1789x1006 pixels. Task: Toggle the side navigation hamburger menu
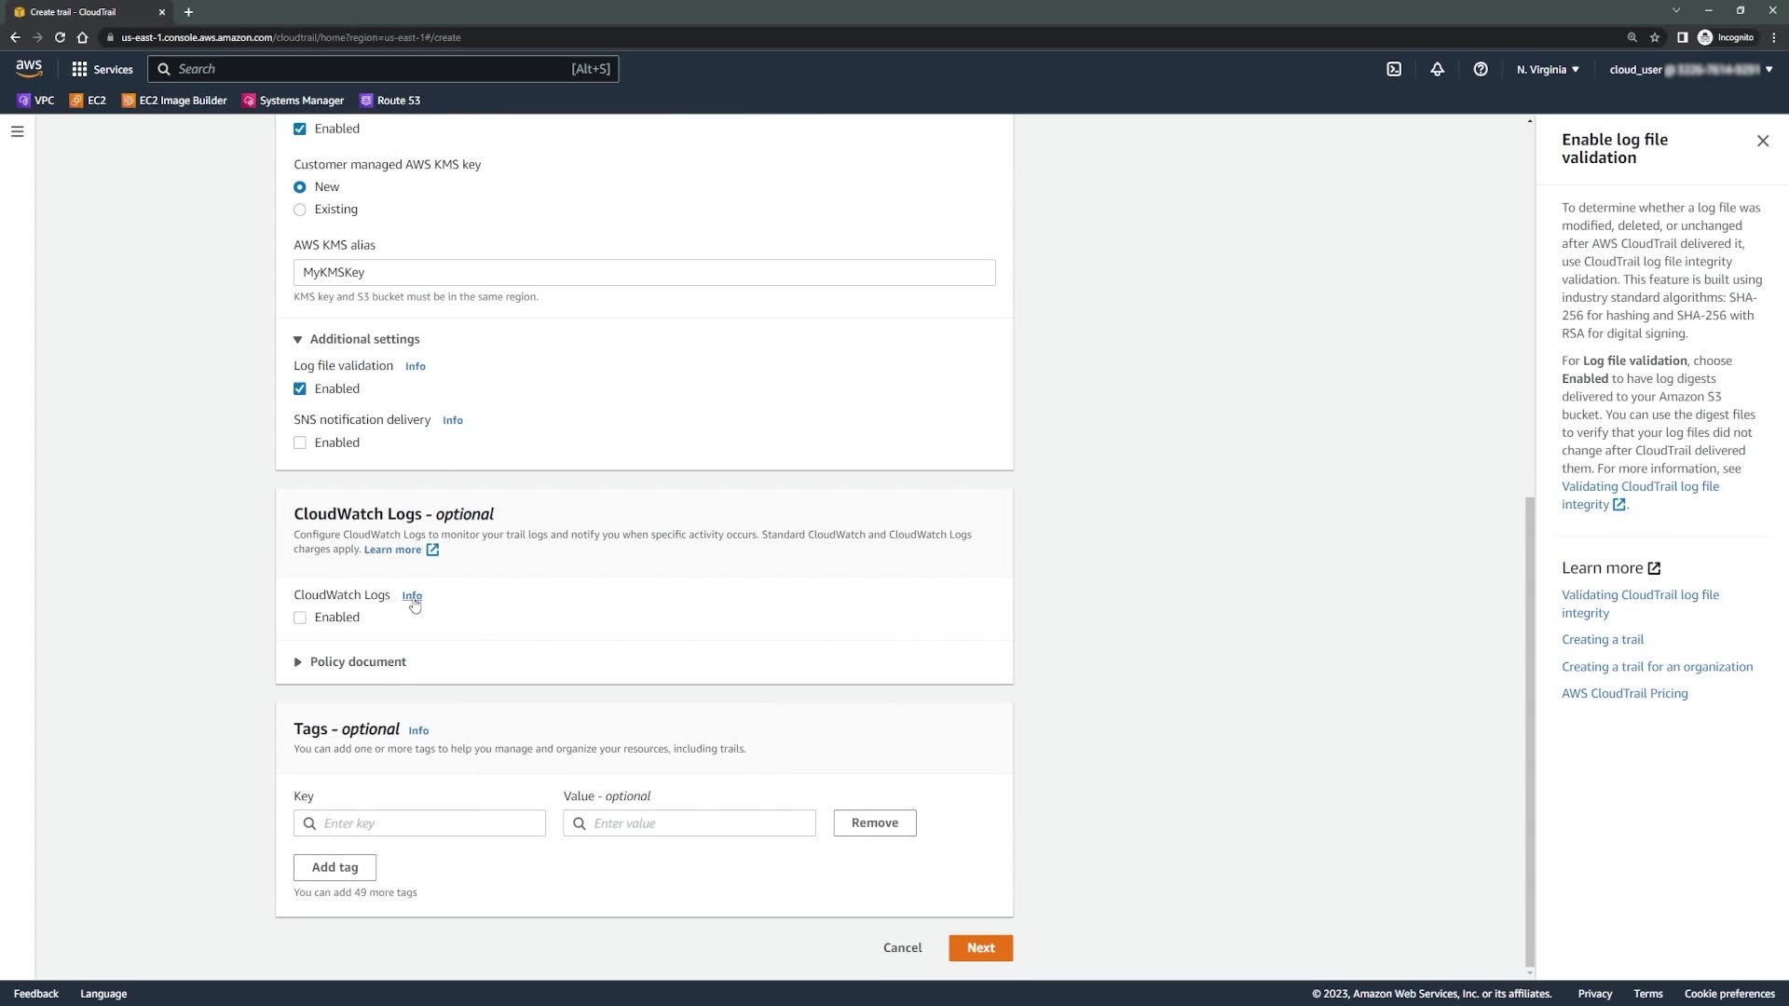17,131
